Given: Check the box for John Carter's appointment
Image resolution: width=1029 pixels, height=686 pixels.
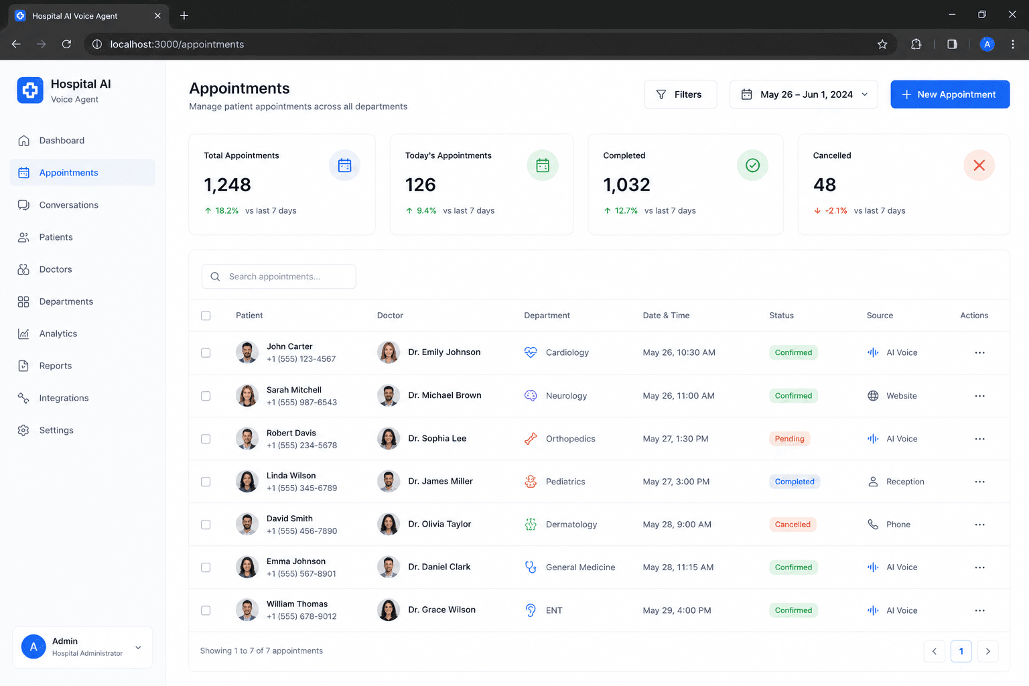Looking at the screenshot, I should [x=206, y=353].
